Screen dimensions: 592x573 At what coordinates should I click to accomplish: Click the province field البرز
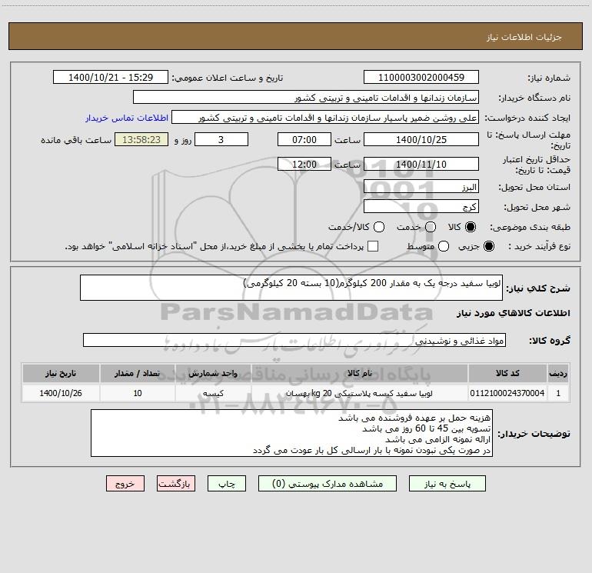(421, 187)
